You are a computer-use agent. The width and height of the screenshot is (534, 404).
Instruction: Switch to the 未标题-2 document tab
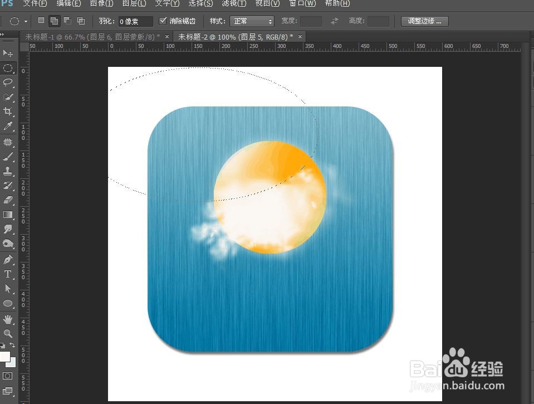click(236, 36)
